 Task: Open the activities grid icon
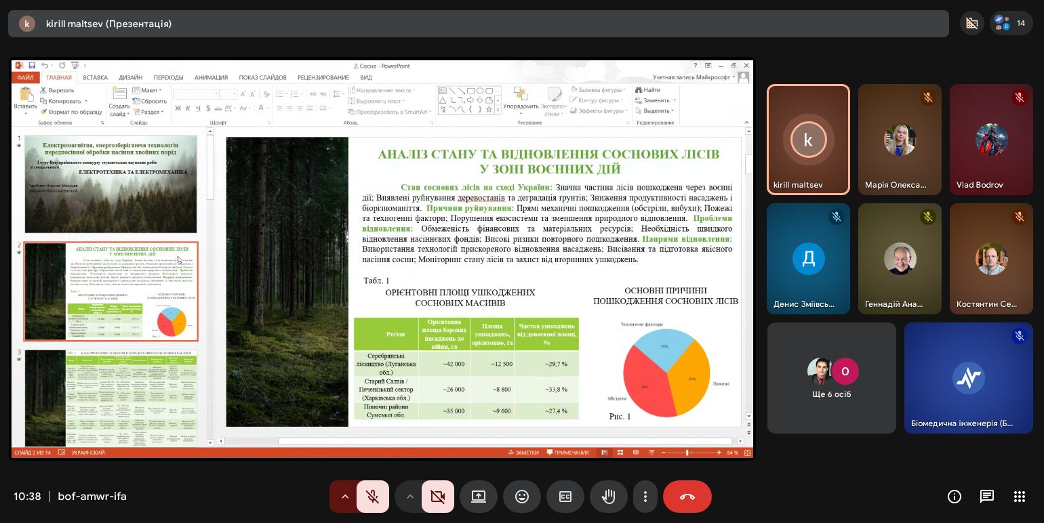[x=1020, y=497]
